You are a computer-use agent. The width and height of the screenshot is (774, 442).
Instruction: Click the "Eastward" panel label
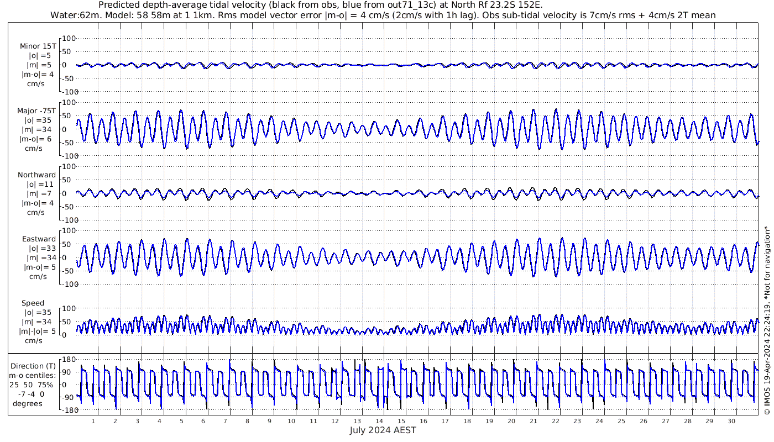coord(39,239)
